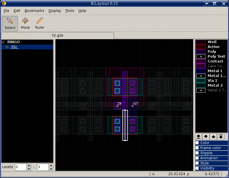
Task: Move selected layer to bottom of list
Action: [x=199, y=137]
